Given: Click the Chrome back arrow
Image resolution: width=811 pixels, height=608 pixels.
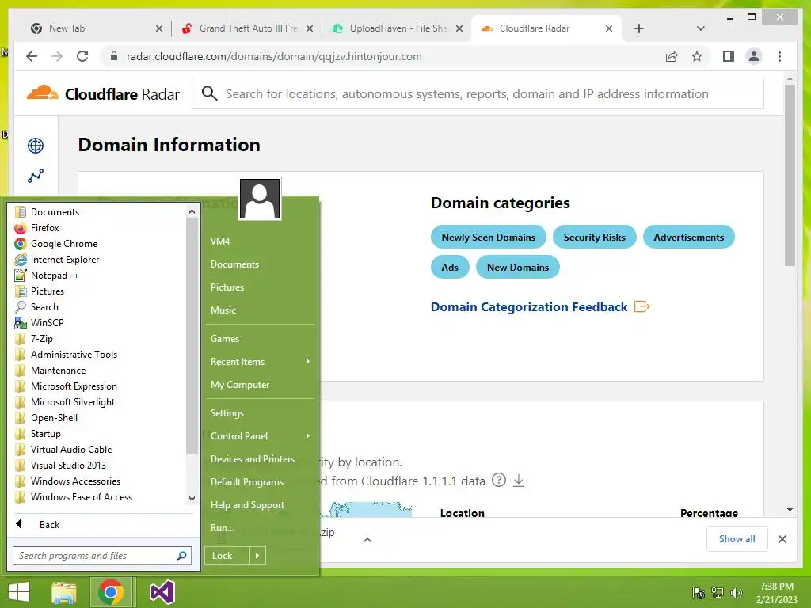Looking at the screenshot, I should coord(32,56).
